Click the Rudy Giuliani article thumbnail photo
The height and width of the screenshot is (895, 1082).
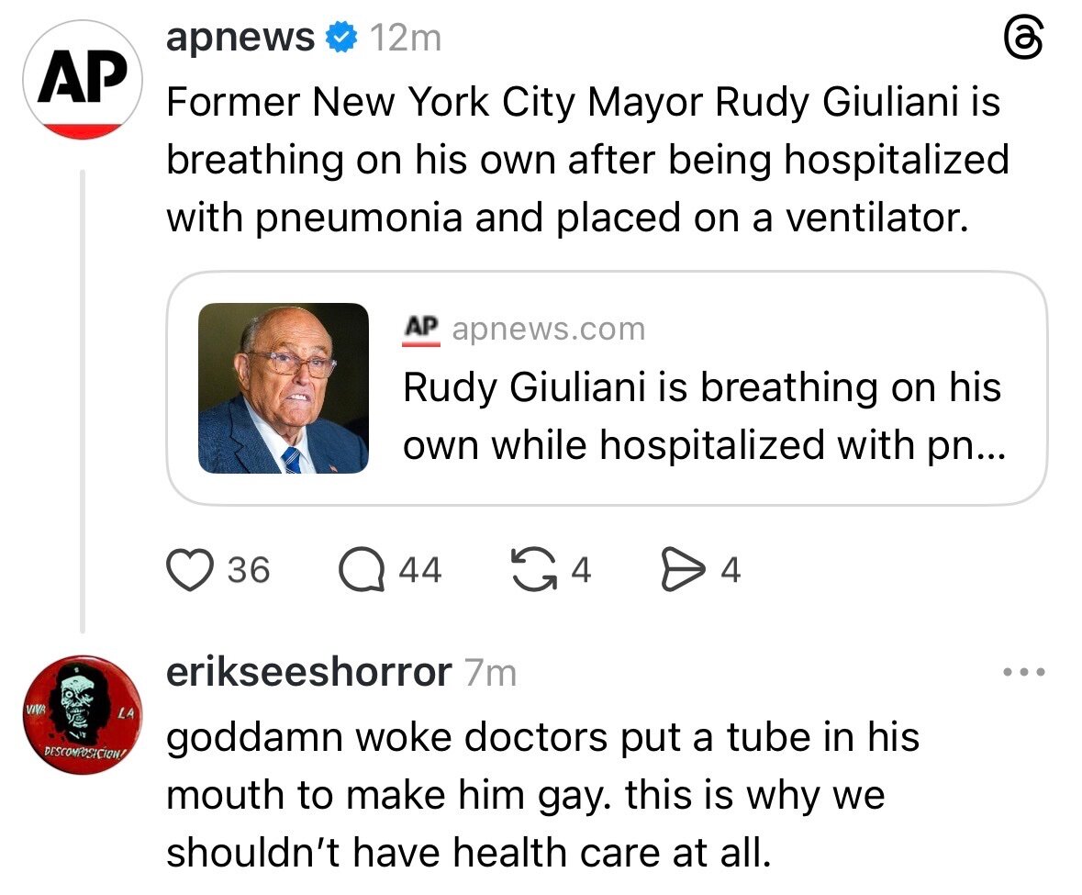tap(284, 387)
